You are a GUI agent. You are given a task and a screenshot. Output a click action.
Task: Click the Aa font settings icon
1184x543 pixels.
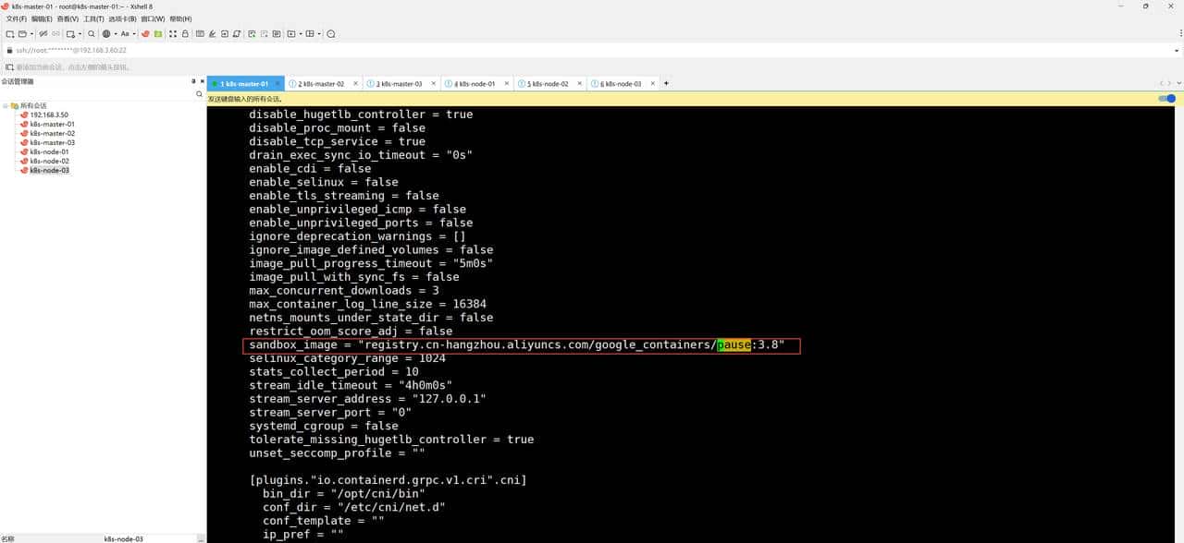[x=126, y=33]
